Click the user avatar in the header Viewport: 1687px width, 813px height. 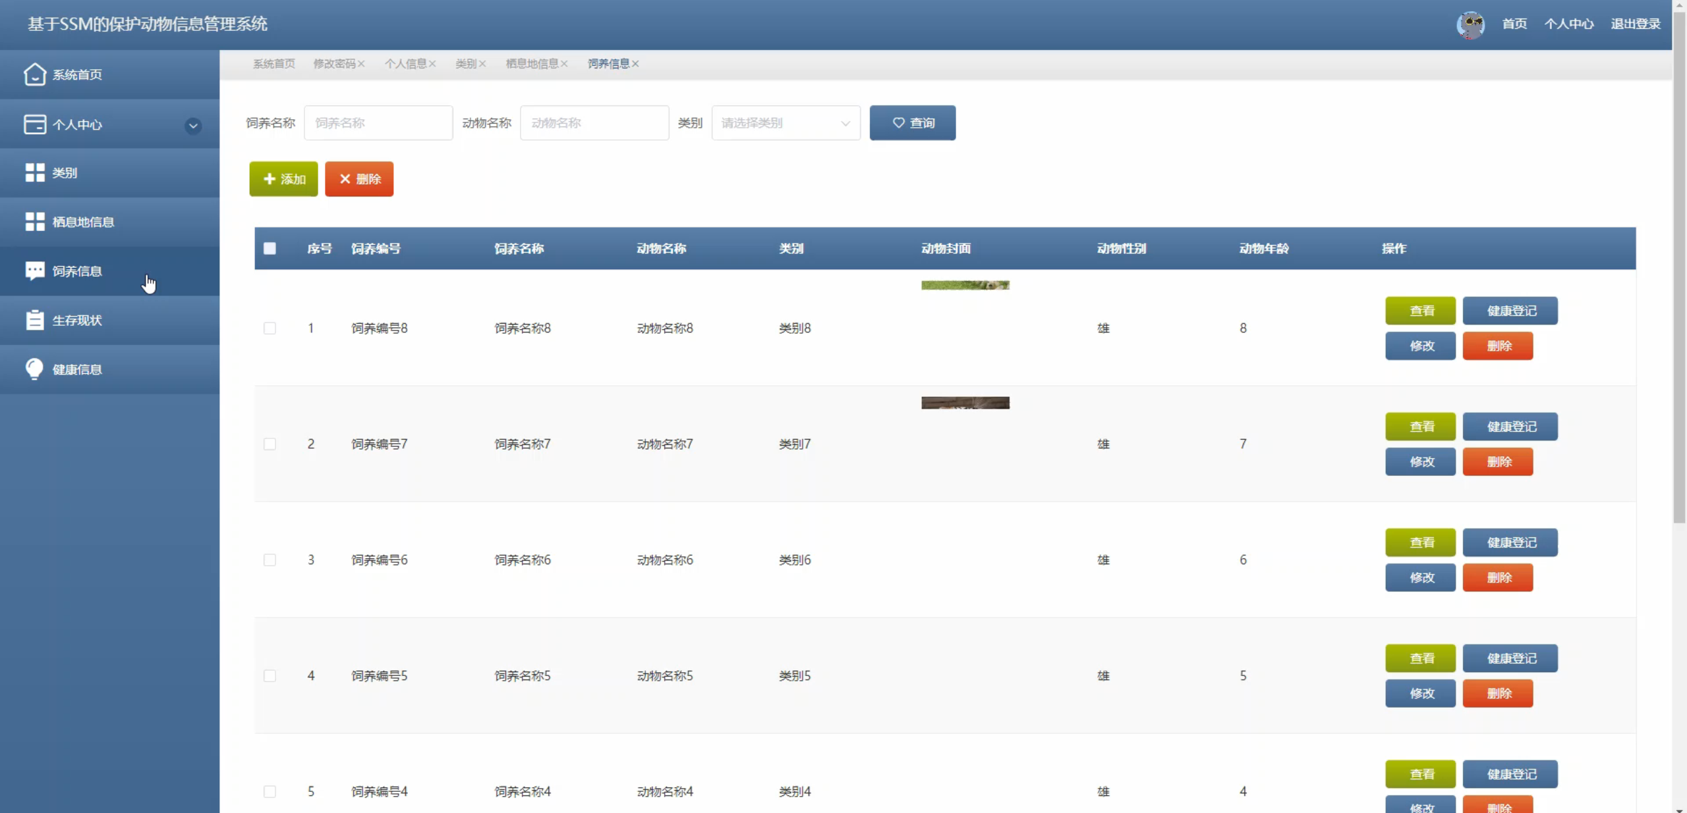tap(1470, 24)
